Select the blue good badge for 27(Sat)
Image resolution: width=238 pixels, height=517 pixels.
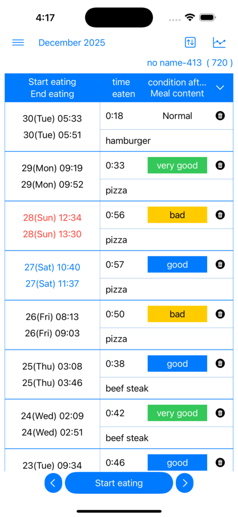pyautogui.click(x=177, y=265)
